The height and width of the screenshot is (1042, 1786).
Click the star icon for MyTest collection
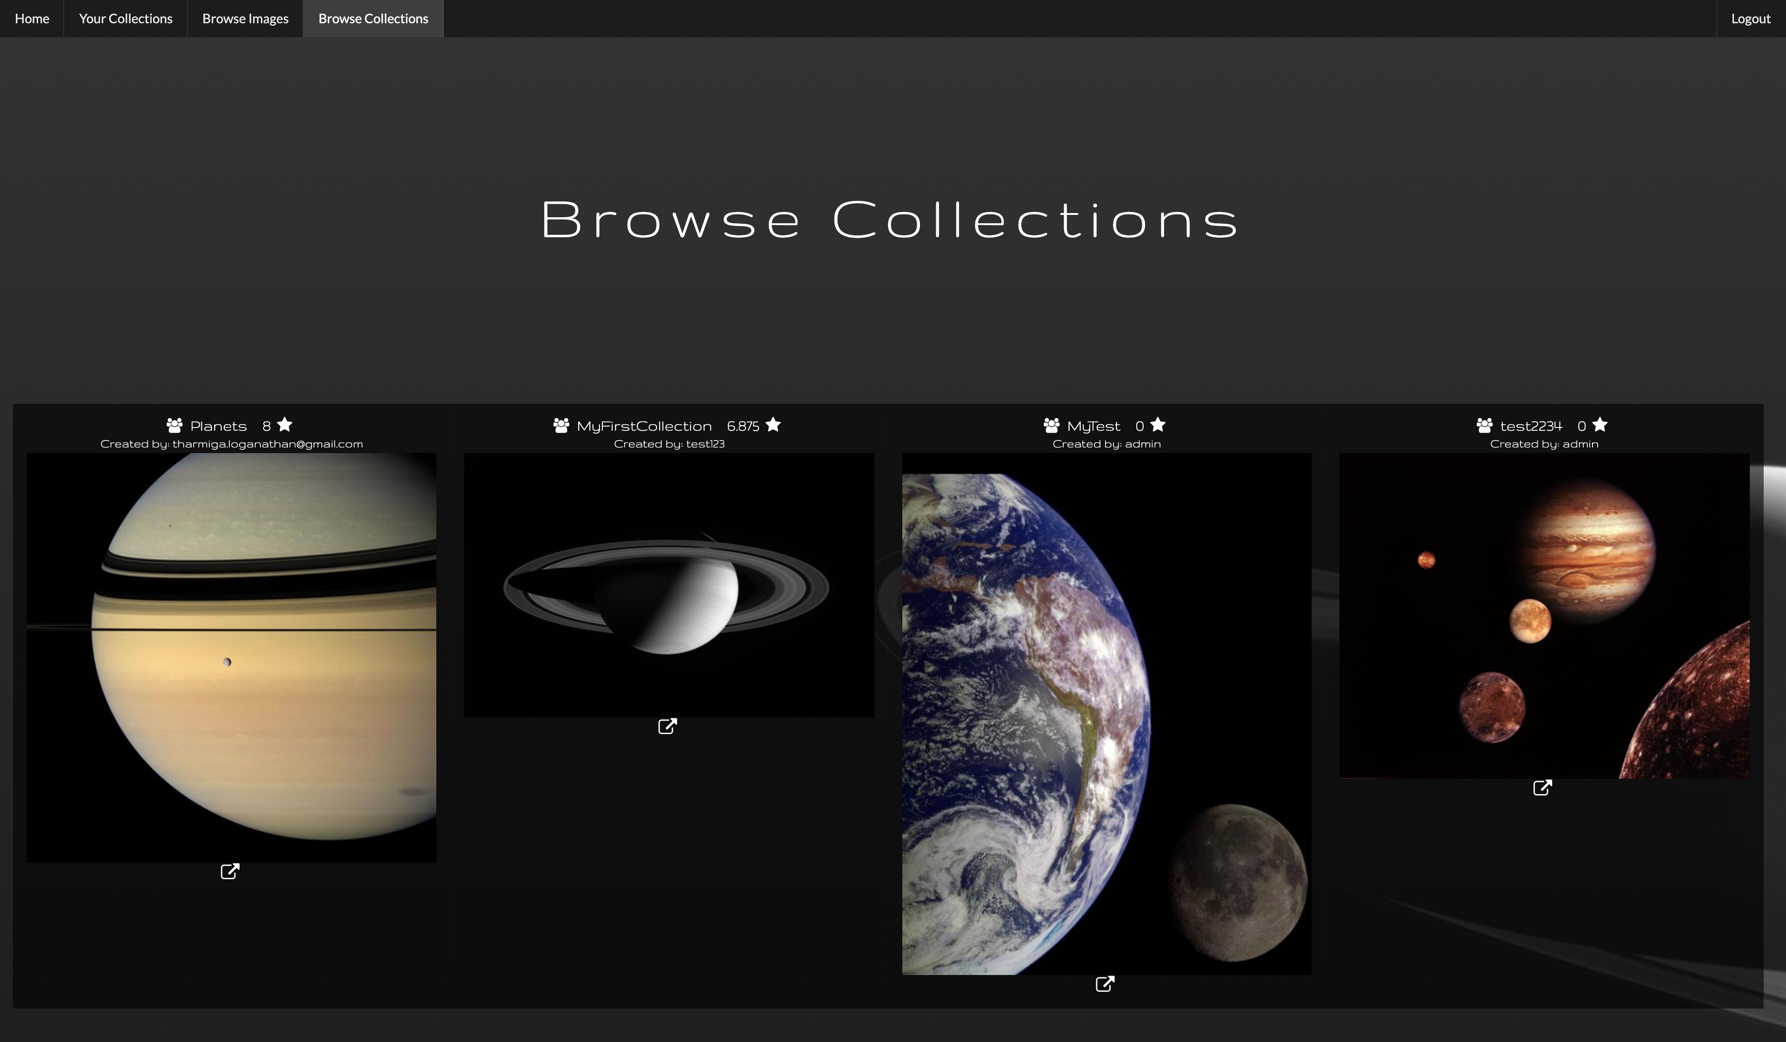tap(1157, 425)
